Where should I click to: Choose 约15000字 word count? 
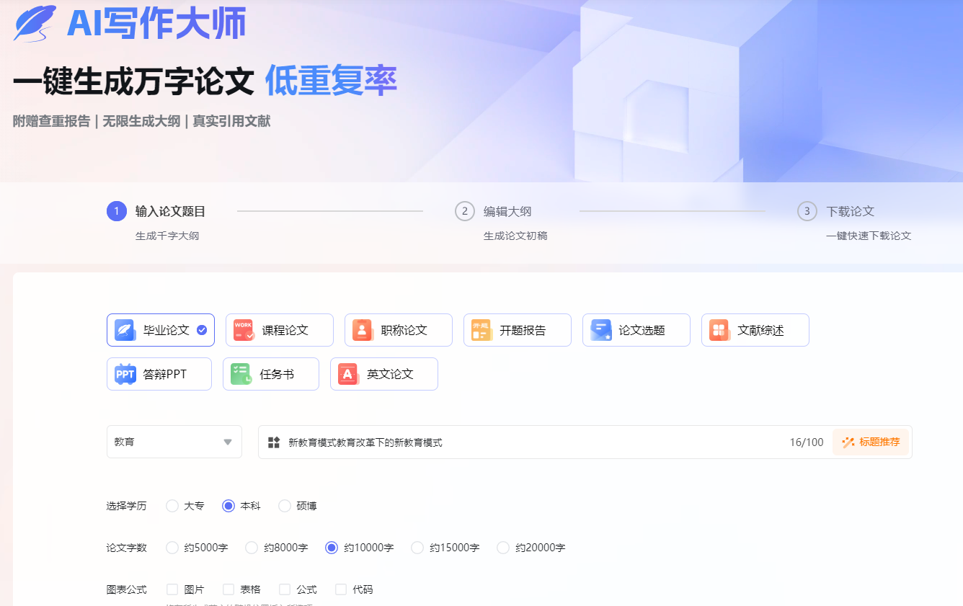[x=417, y=548]
